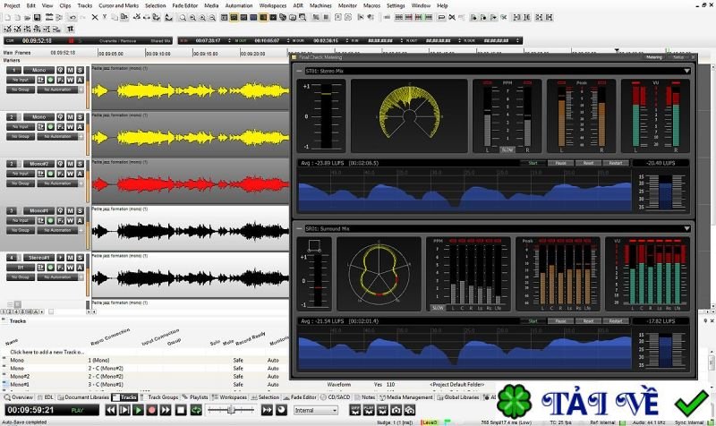This screenshot has width=716, height=426.
Task: Open the No Automation dropdown on Mono#2 track
Action: pyautogui.click(x=58, y=183)
